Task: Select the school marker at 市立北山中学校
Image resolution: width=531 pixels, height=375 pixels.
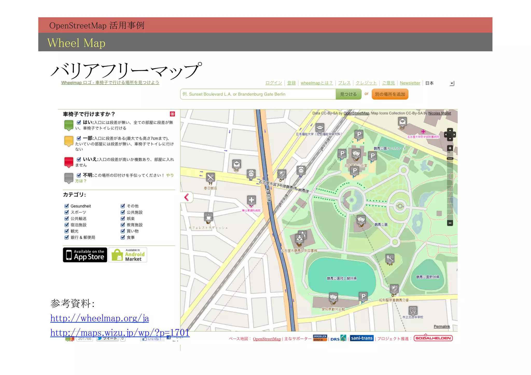Action: tap(413, 311)
